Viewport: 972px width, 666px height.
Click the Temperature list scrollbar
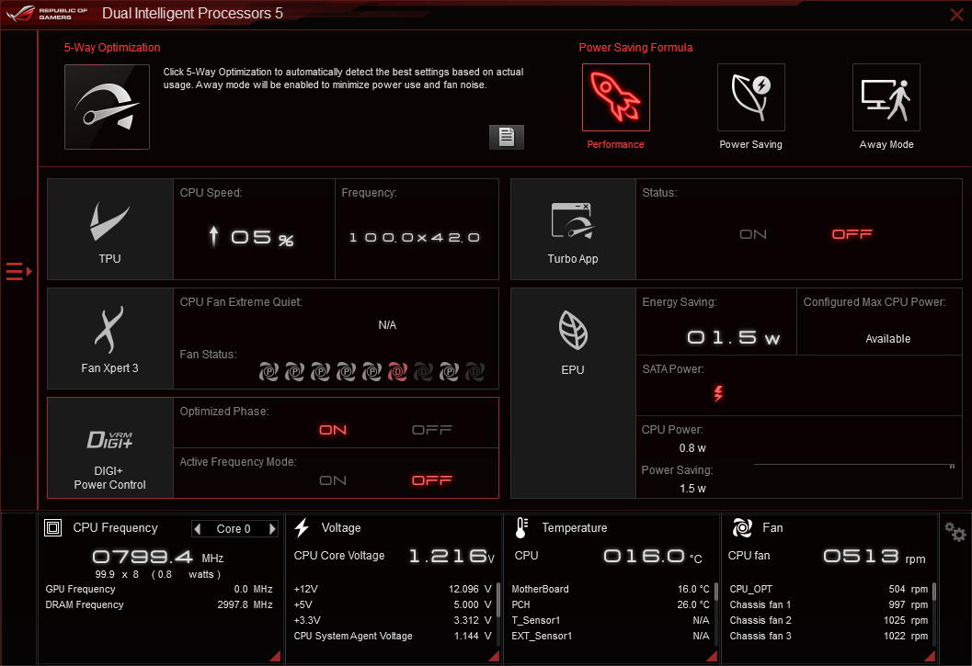pyautogui.click(x=716, y=592)
